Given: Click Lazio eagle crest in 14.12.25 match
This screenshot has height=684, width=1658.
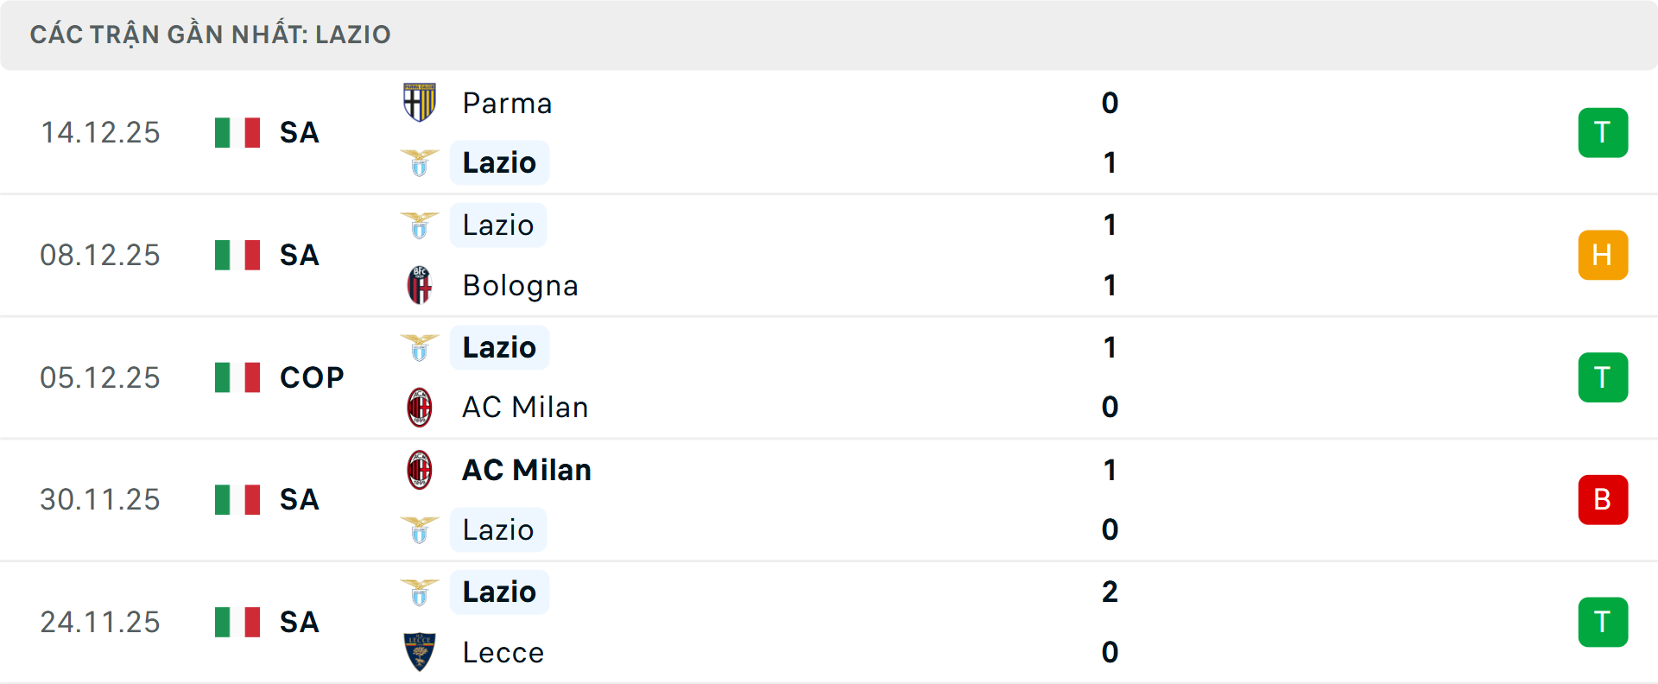Looking at the screenshot, I should tap(420, 162).
